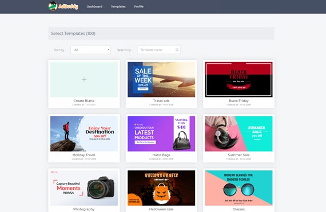Click the Photography title text
Screen dimensions: 326x212
[x=84, y=209]
